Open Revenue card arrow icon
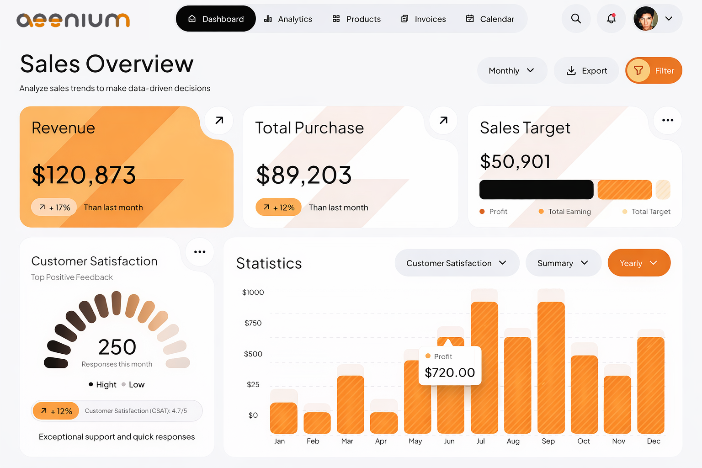 click(x=219, y=120)
